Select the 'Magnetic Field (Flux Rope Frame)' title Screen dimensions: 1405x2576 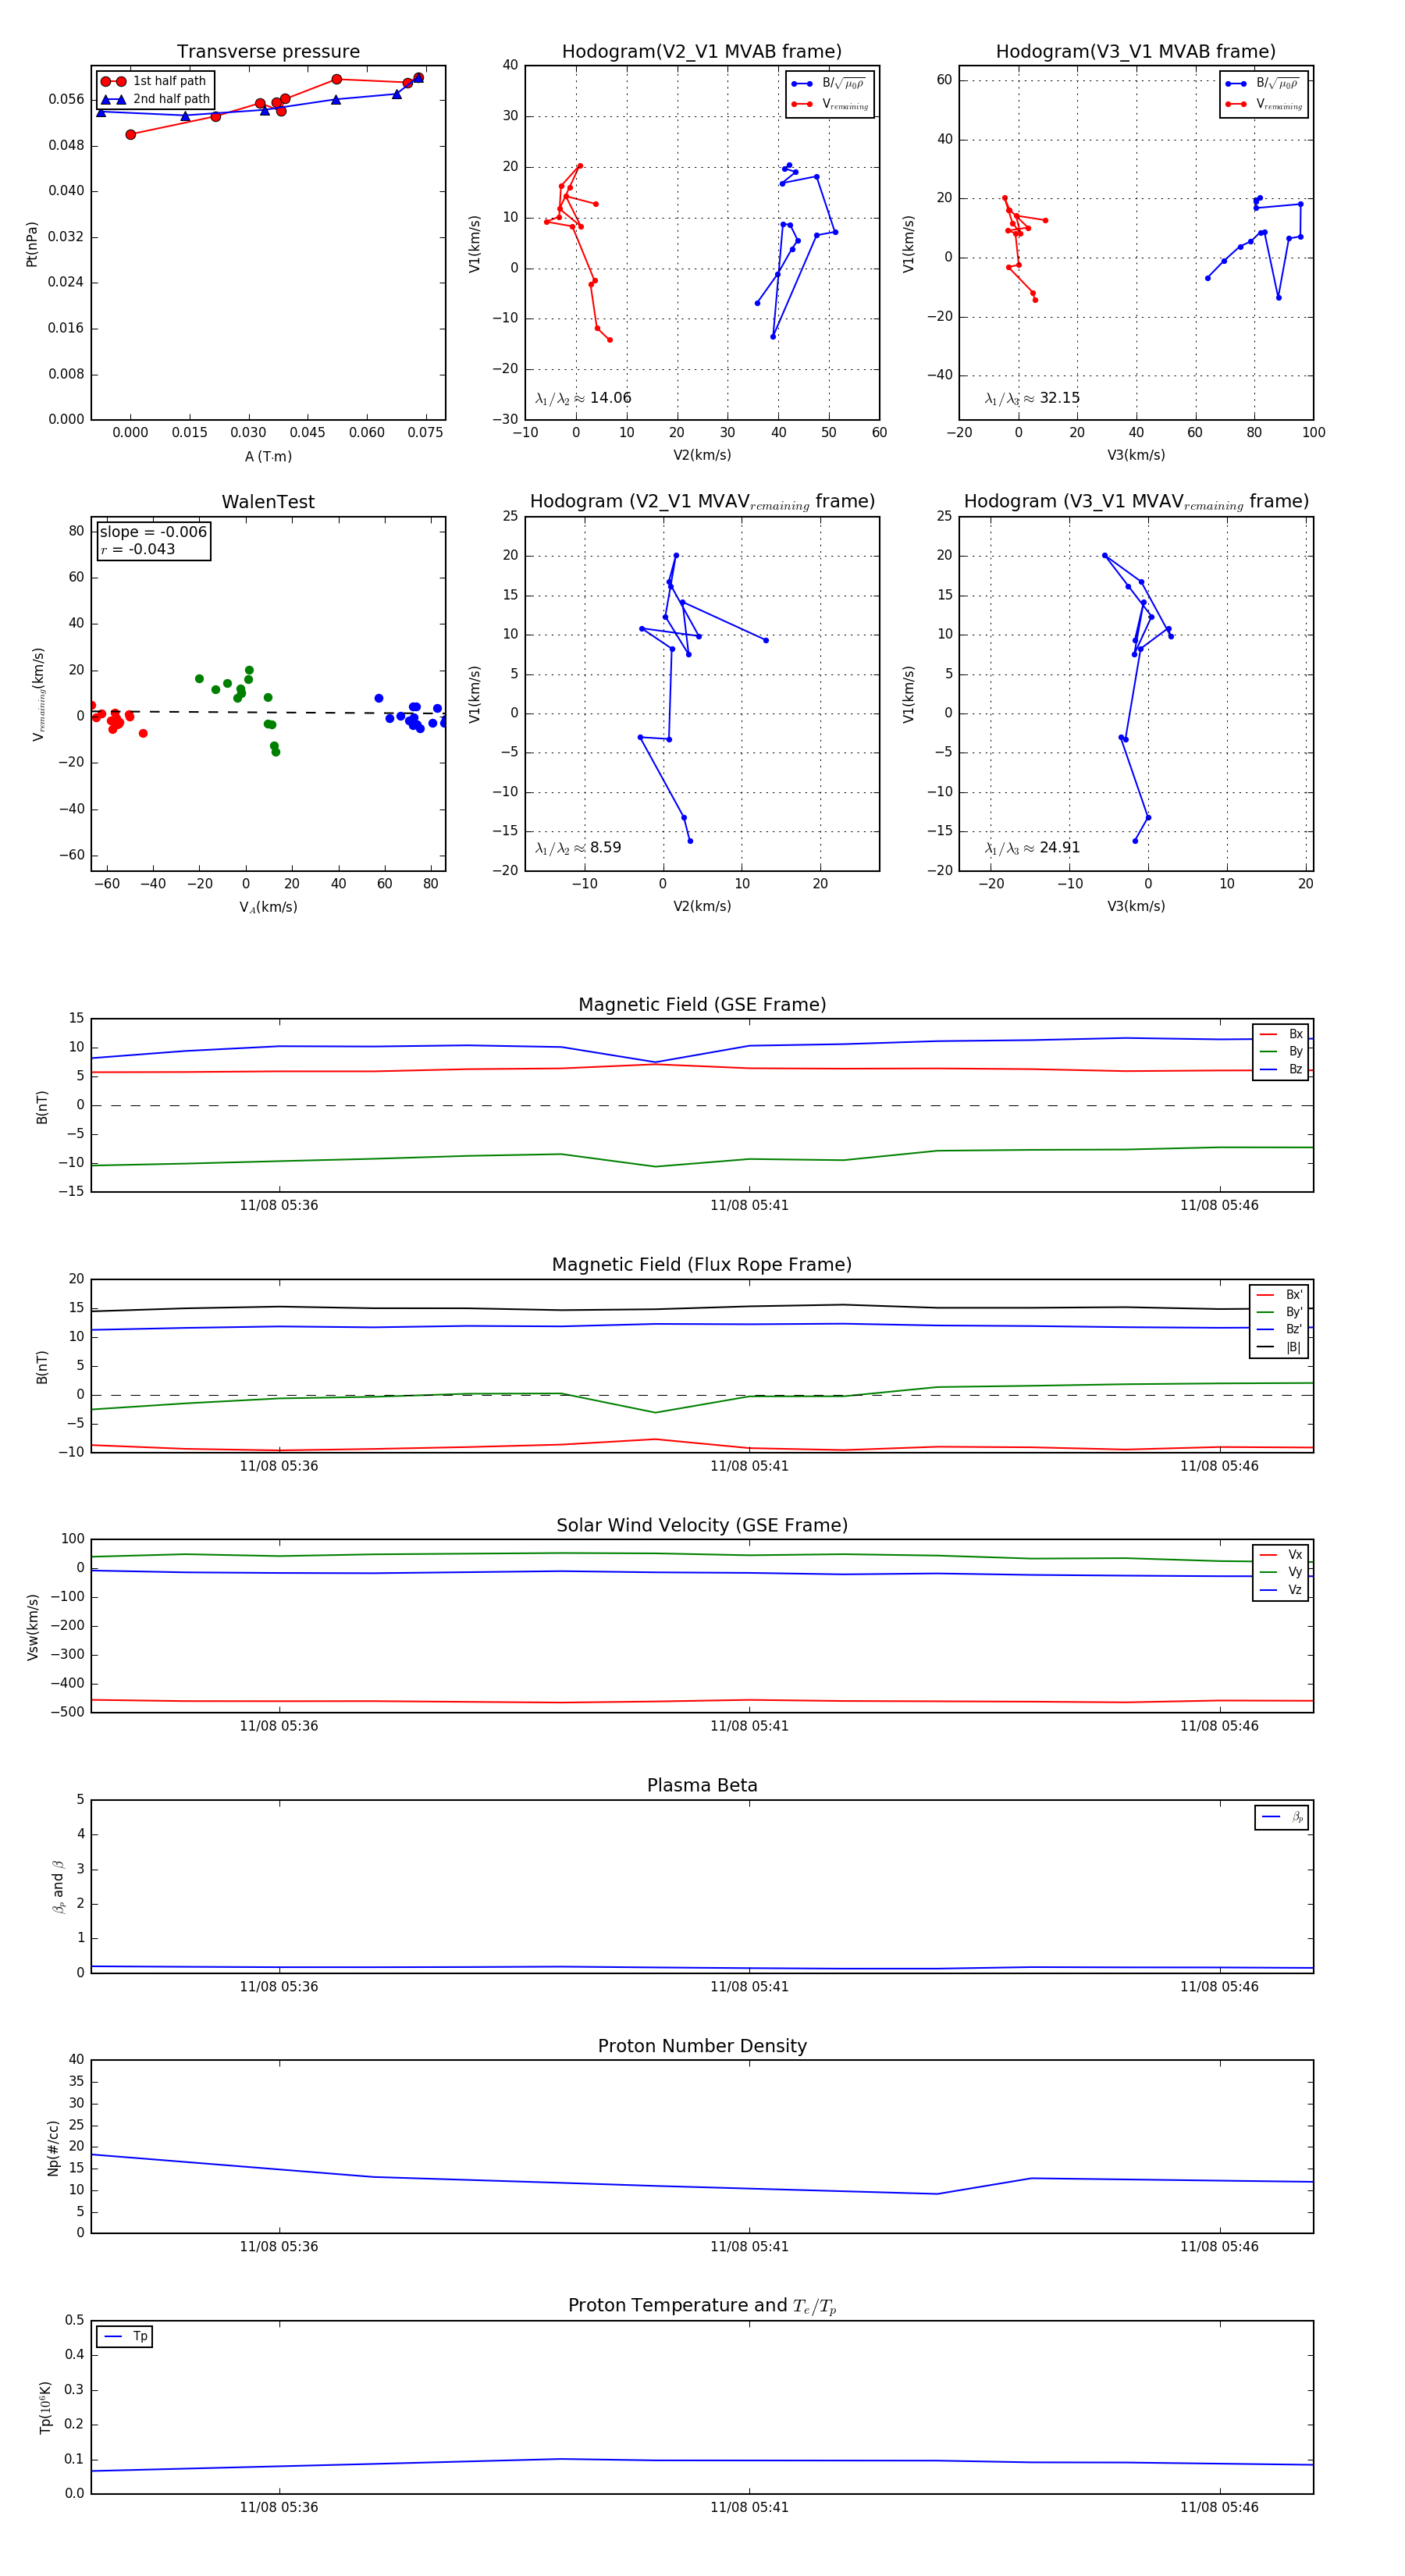point(702,1265)
